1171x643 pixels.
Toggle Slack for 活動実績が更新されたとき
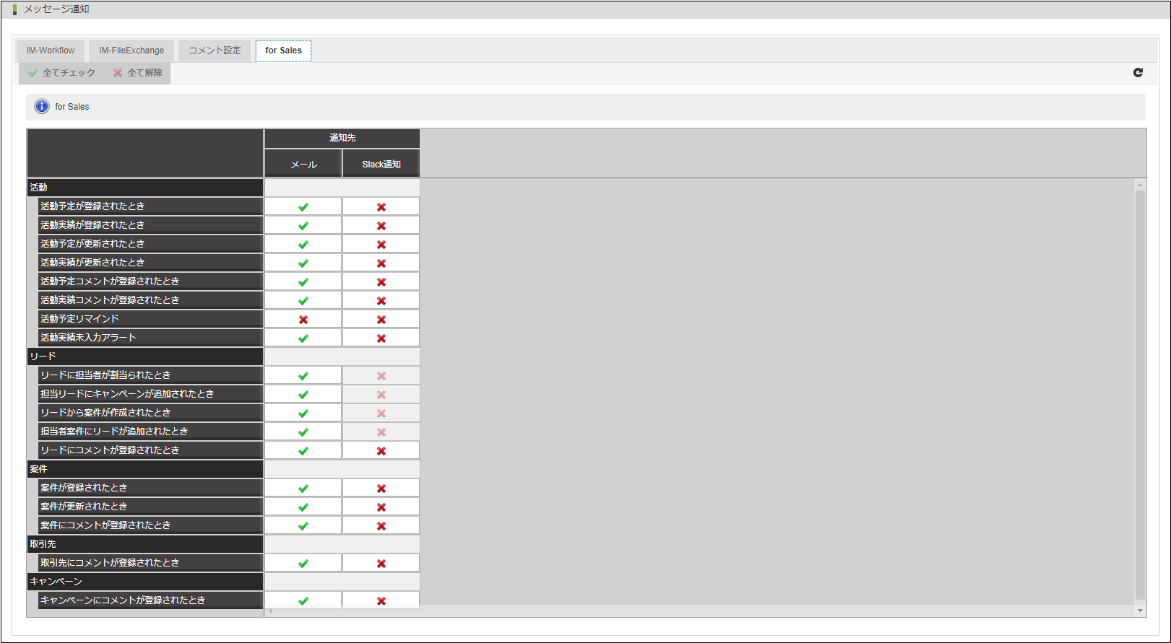(381, 263)
